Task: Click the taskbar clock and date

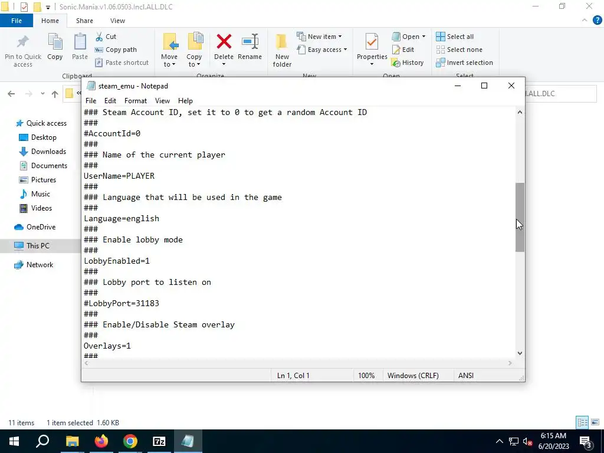Action: (x=553, y=441)
